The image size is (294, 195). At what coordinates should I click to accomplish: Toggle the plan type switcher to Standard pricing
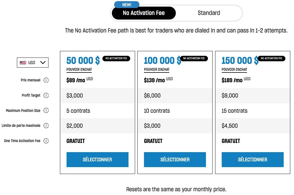(x=209, y=13)
